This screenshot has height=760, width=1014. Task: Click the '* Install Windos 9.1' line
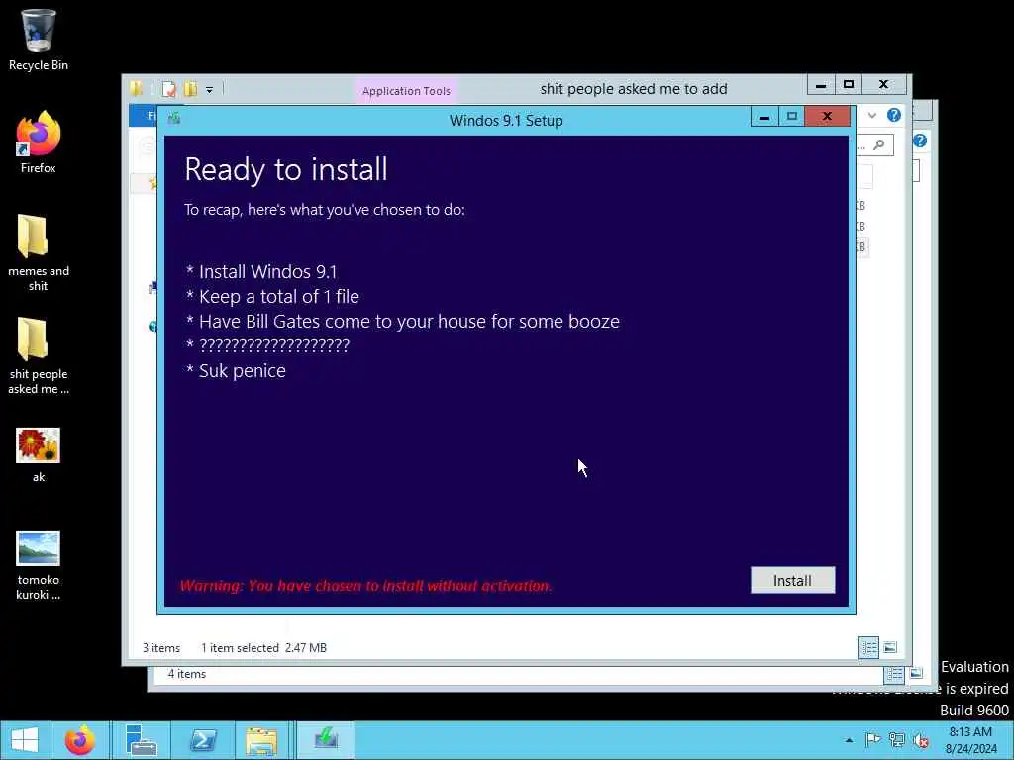(261, 271)
